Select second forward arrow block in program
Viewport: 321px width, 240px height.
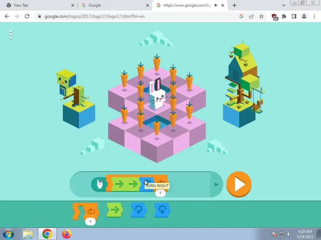pos(133,184)
